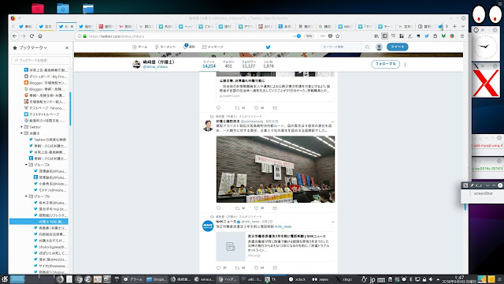Open the ダッシュボード - My Pro bookmark

click(46, 77)
